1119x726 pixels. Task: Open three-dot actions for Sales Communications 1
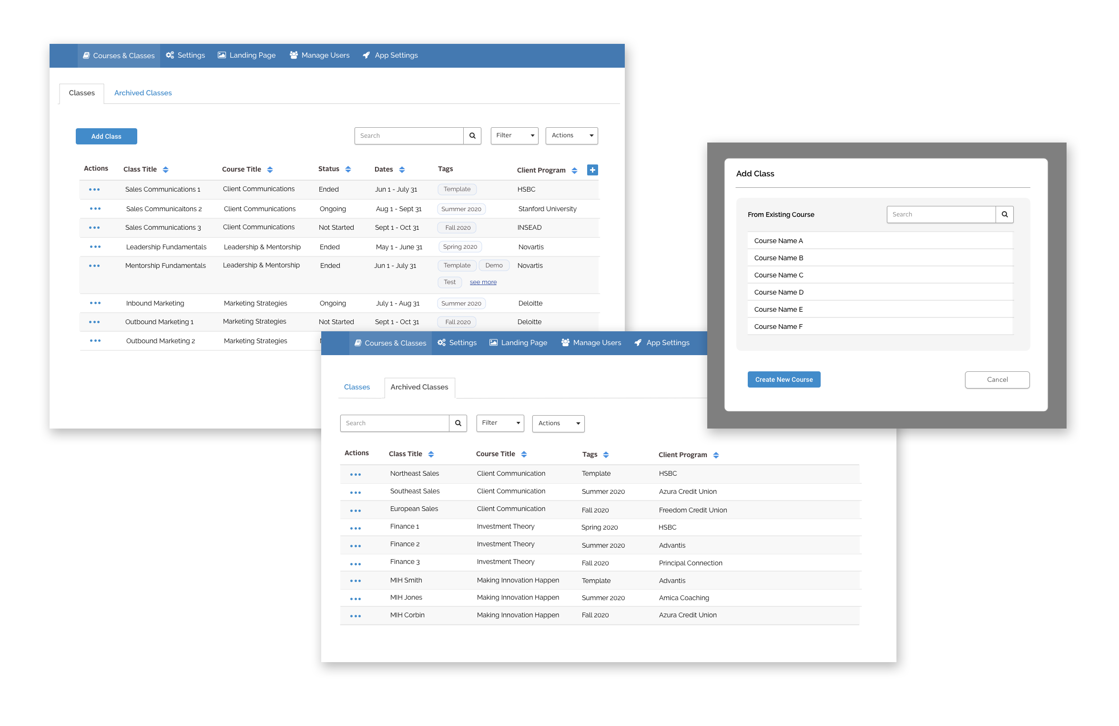point(94,190)
